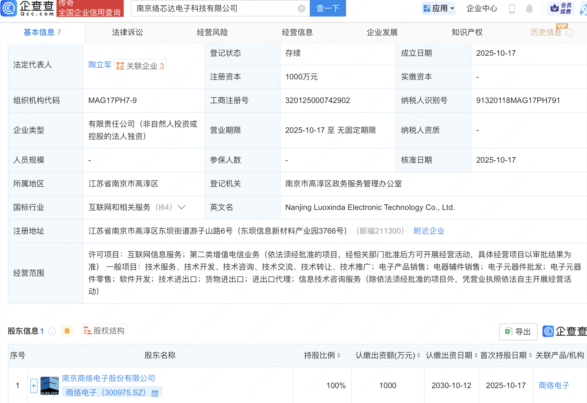Expand shareholder row with plus button
The width and height of the screenshot is (587, 403).
[x=34, y=386]
